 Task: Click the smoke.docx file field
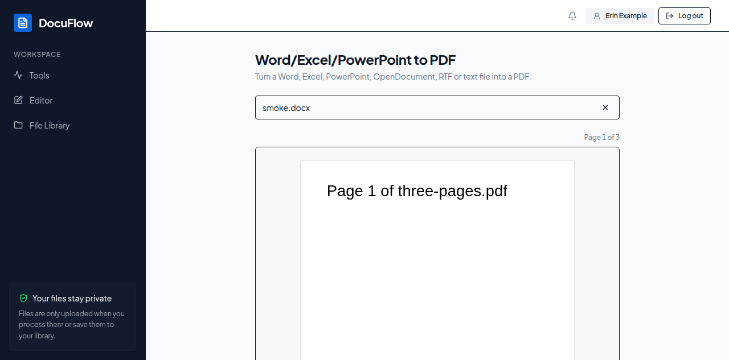437,107
